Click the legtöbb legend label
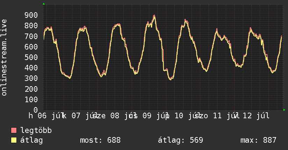This screenshot has width=288, height=150. (x=36, y=130)
